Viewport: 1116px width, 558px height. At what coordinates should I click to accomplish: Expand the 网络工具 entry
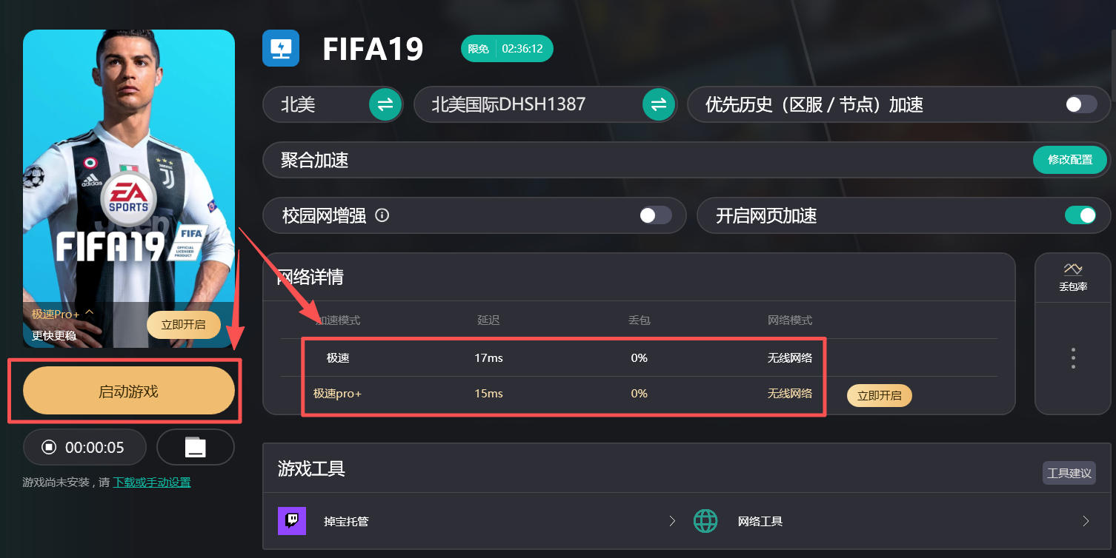pyautogui.click(x=1085, y=520)
